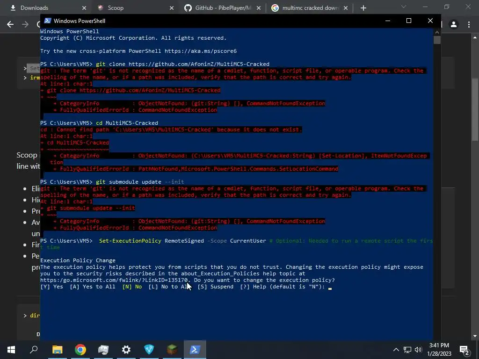Click the 'Execution Policy Change' heading

(x=78, y=260)
